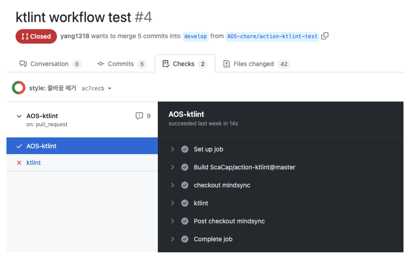Switch to the Commits tab

click(122, 64)
